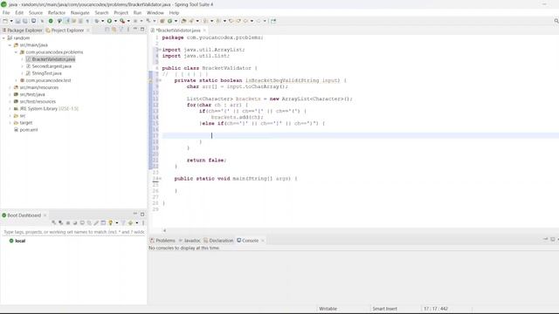
Task: Collapse the src/main/java folder
Action: pos(10,44)
